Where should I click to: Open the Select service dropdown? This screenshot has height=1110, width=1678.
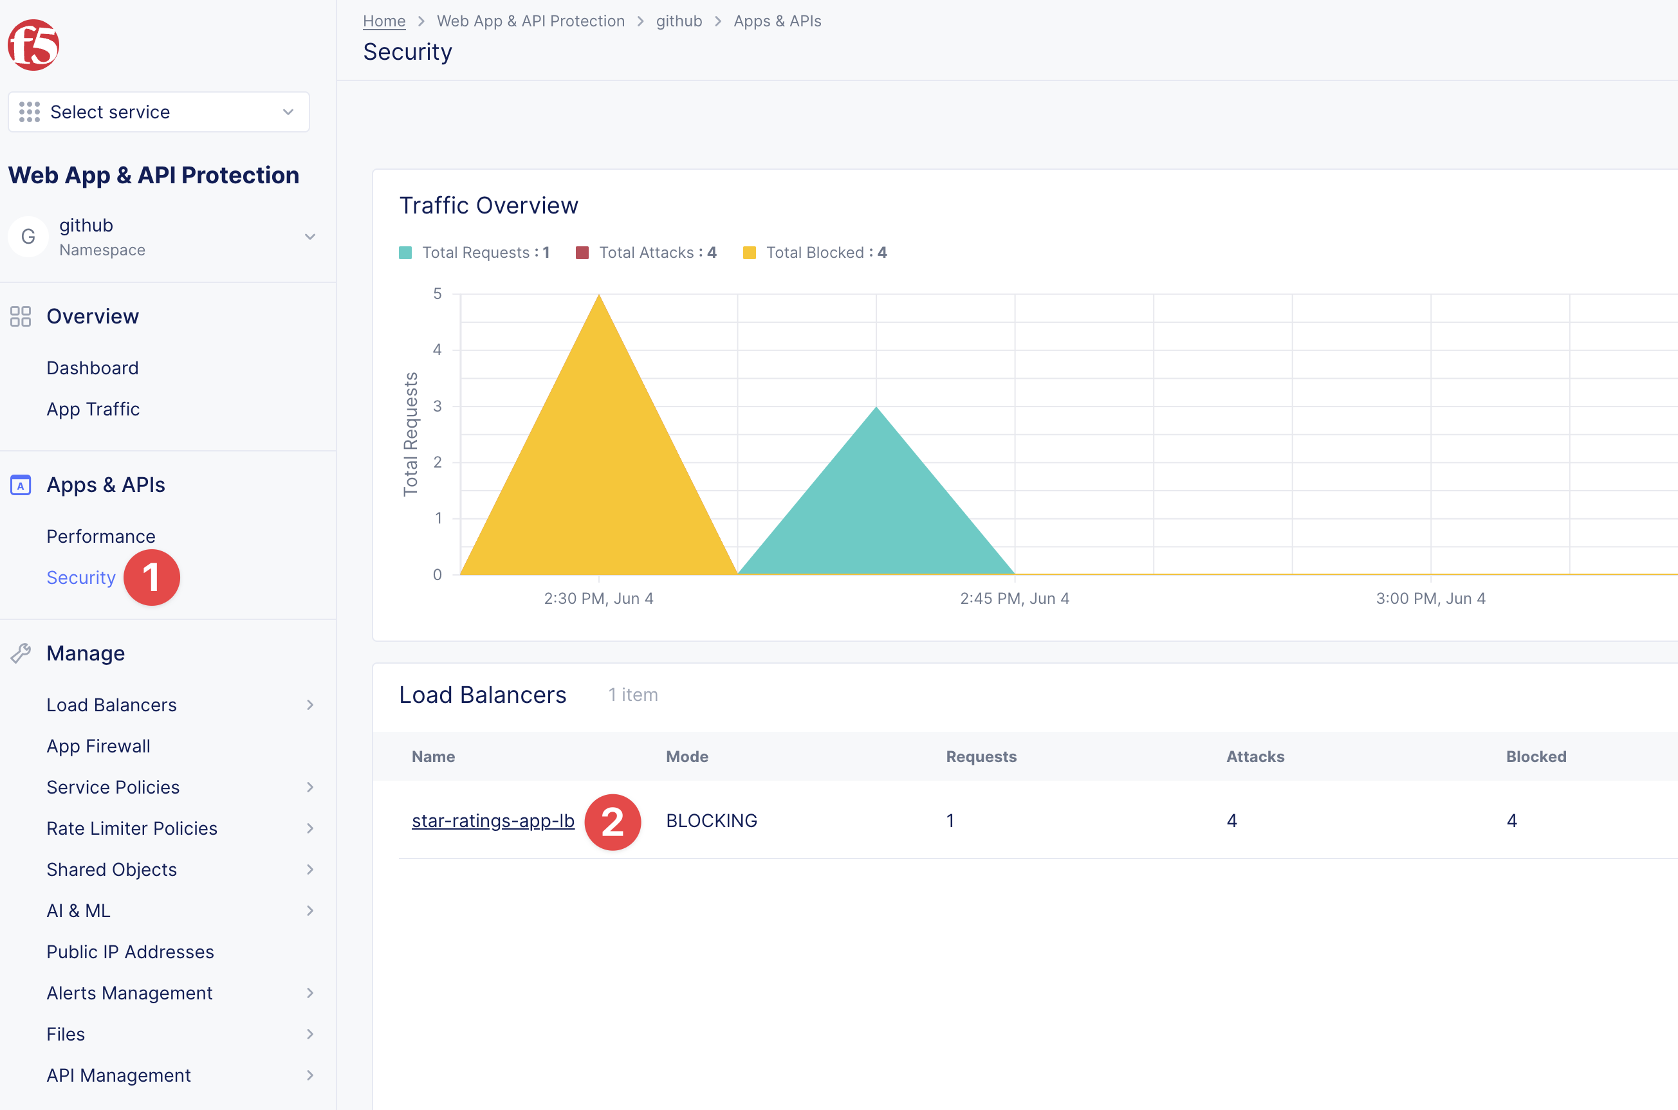158,112
